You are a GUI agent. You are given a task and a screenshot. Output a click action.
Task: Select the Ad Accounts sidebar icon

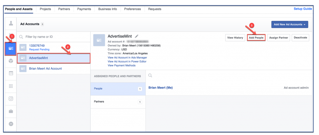pos(11,48)
